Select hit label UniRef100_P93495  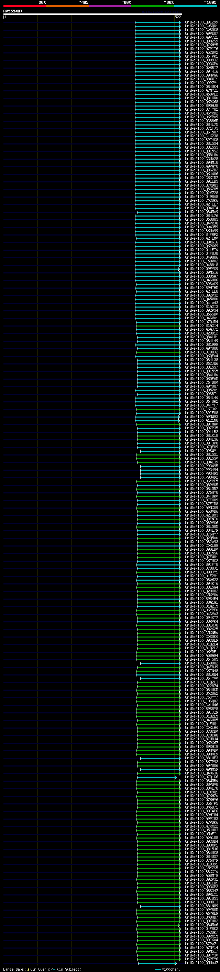coord(201,466)
